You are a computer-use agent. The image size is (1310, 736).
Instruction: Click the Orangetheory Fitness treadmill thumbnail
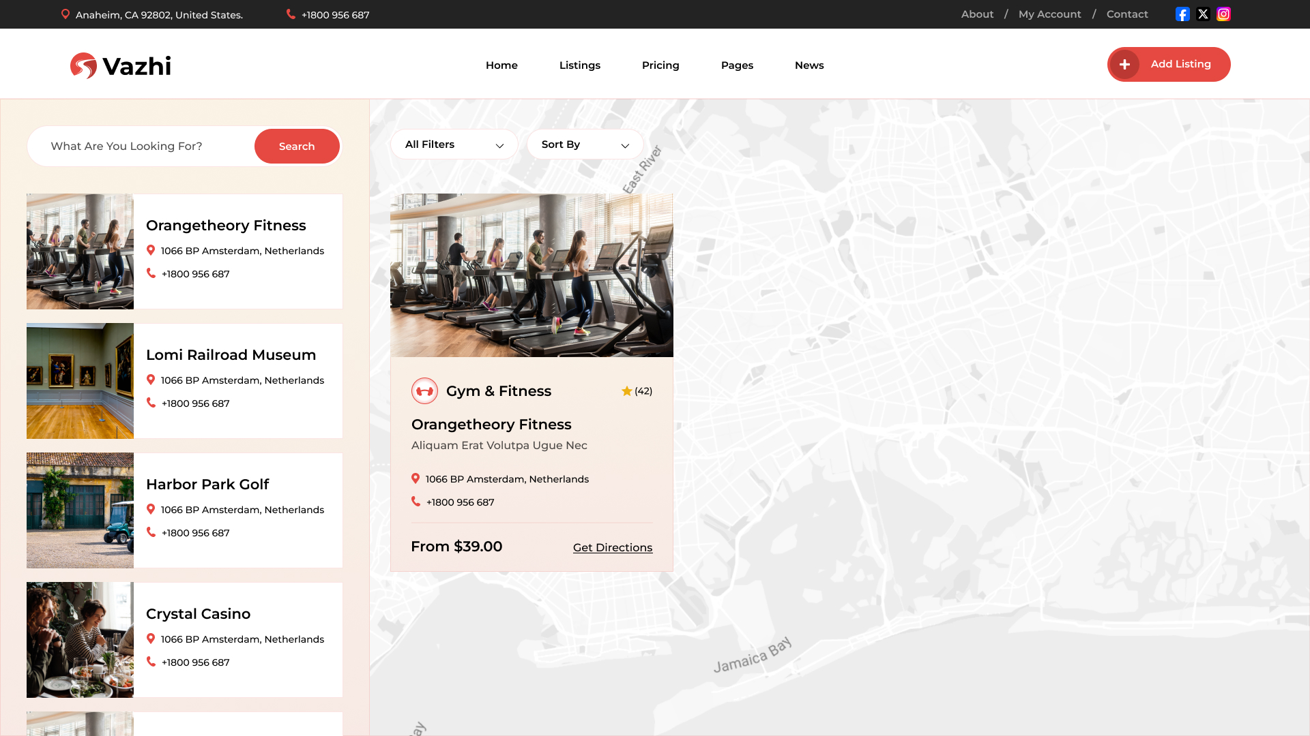tap(80, 251)
